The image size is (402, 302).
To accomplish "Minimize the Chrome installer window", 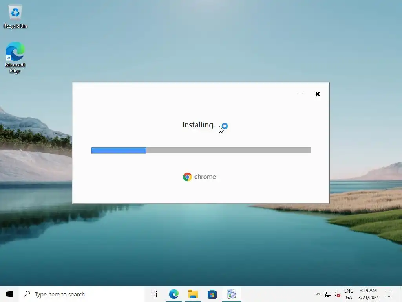I will (x=300, y=94).
